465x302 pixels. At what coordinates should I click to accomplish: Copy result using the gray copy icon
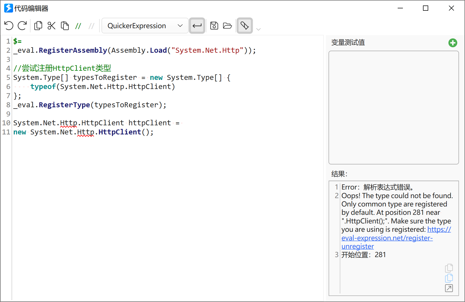click(x=449, y=268)
